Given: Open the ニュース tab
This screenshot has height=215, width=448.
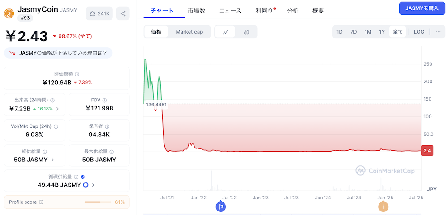Looking at the screenshot, I should (x=230, y=11).
